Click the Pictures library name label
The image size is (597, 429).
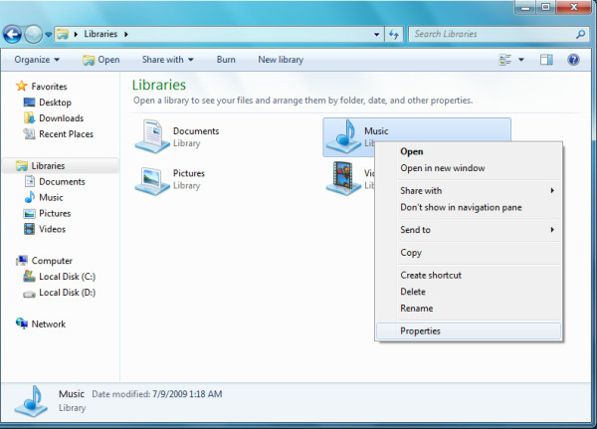click(189, 173)
